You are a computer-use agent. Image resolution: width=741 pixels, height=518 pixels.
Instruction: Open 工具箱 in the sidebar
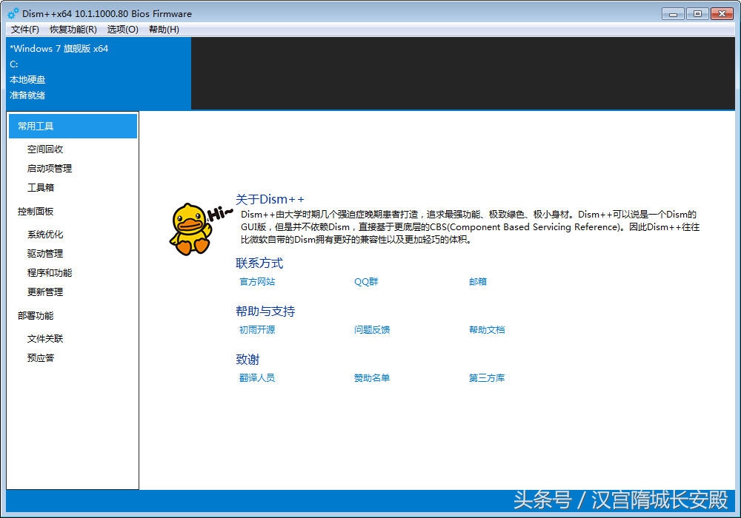(41, 188)
